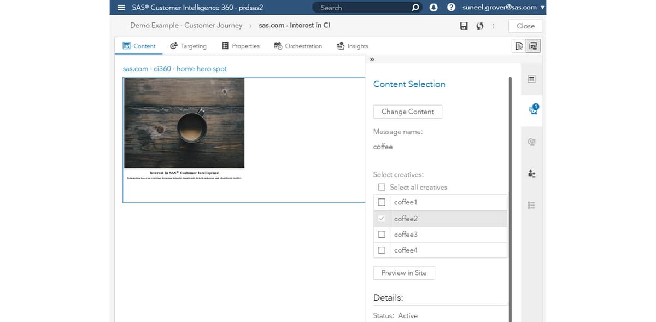Screen dimensions: 656x322
Task: Click the Orchestration tab icon
Action: coord(278,46)
